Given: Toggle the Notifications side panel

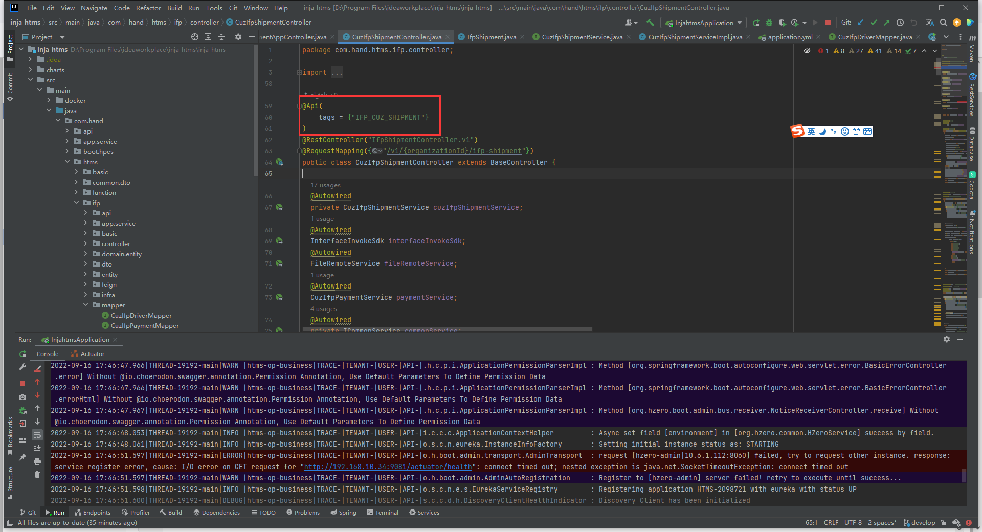Looking at the screenshot, I should [x=972, y=232].
